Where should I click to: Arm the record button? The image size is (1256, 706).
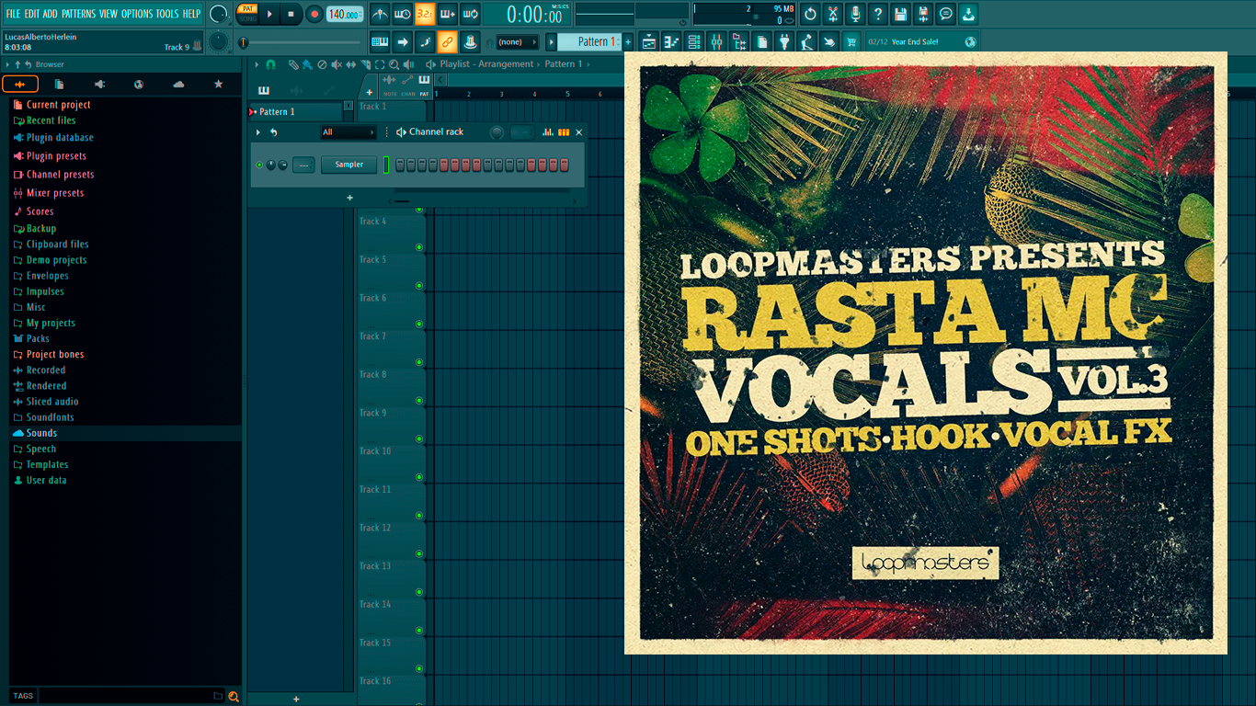(314, 14)
